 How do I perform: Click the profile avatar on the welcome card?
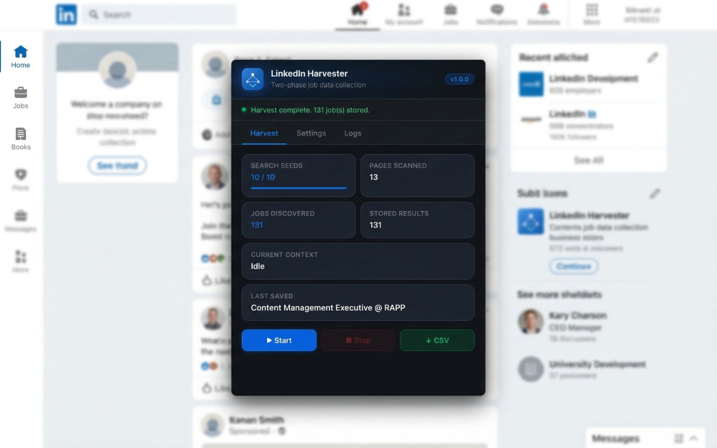(118, 71)
